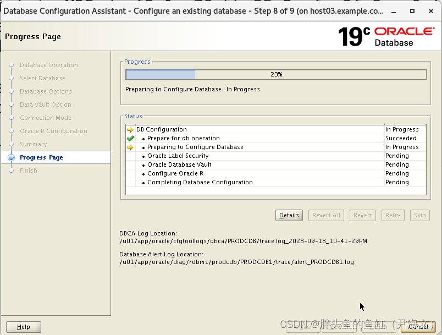Select the Oracle Label Security row
The height and width of the screenshot is (335, 442).
click(276, 156)
